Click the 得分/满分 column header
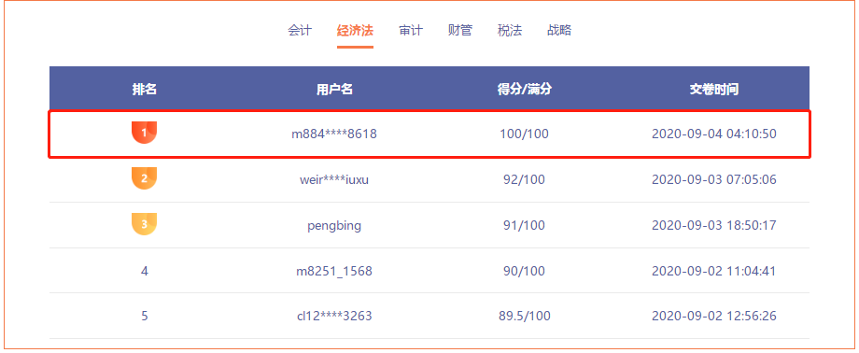Image resolution: width=859 pixels, height=353 pixels. pos(525,90)
